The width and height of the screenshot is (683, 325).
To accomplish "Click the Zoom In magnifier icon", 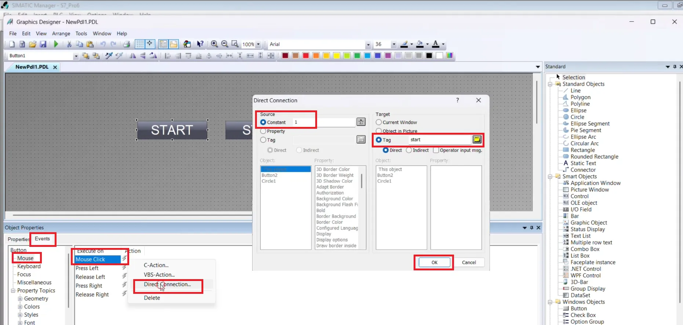I will pos(215,44).
